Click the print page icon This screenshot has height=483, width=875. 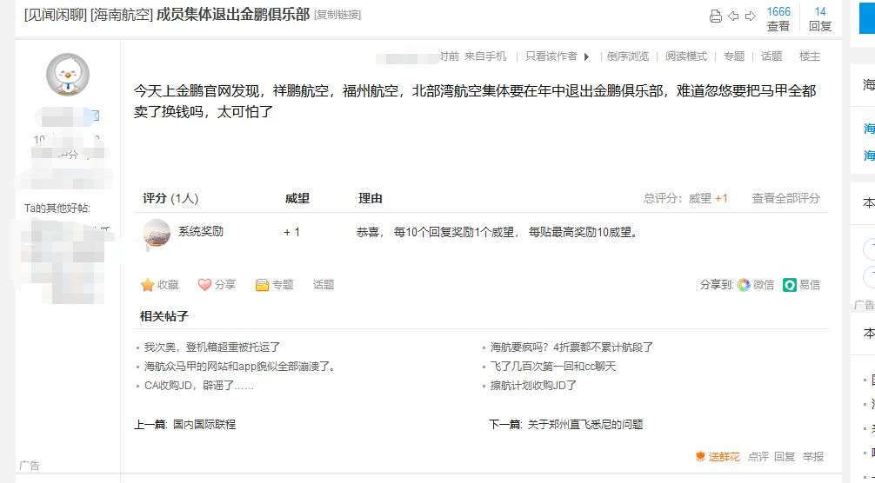click(715, 17)
